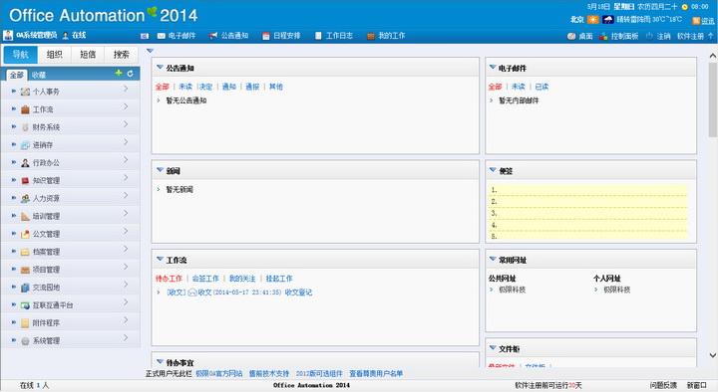Open 工作日志 notebook shortcut in top toolbar
718x392 pixels.
(318, 36)
